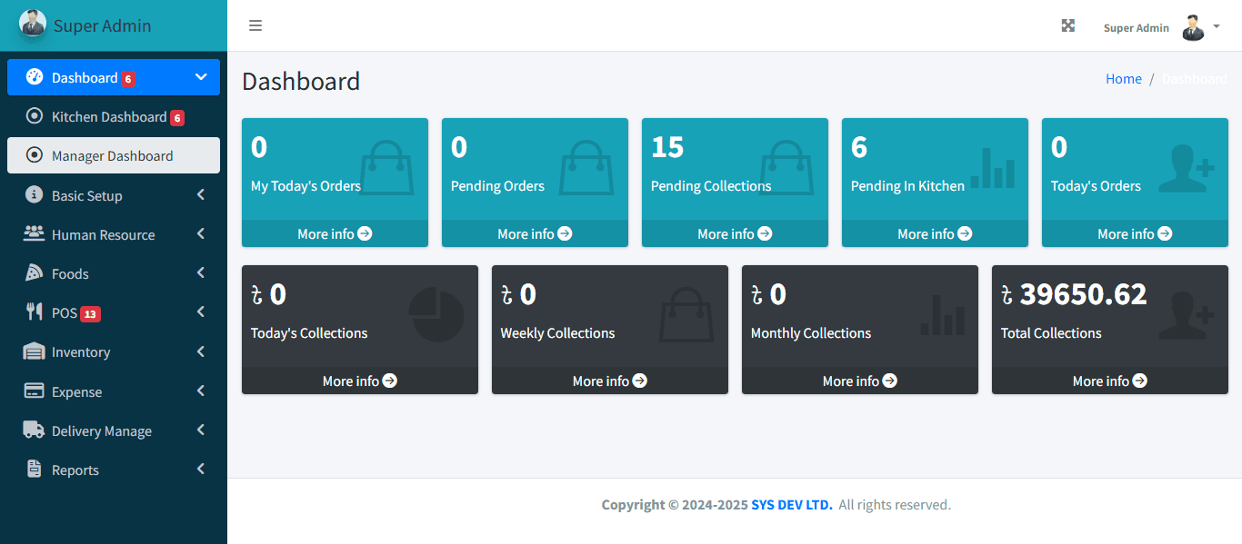Open the Reports menu
Screen dimensions: 1242x544
coord(114,470)
